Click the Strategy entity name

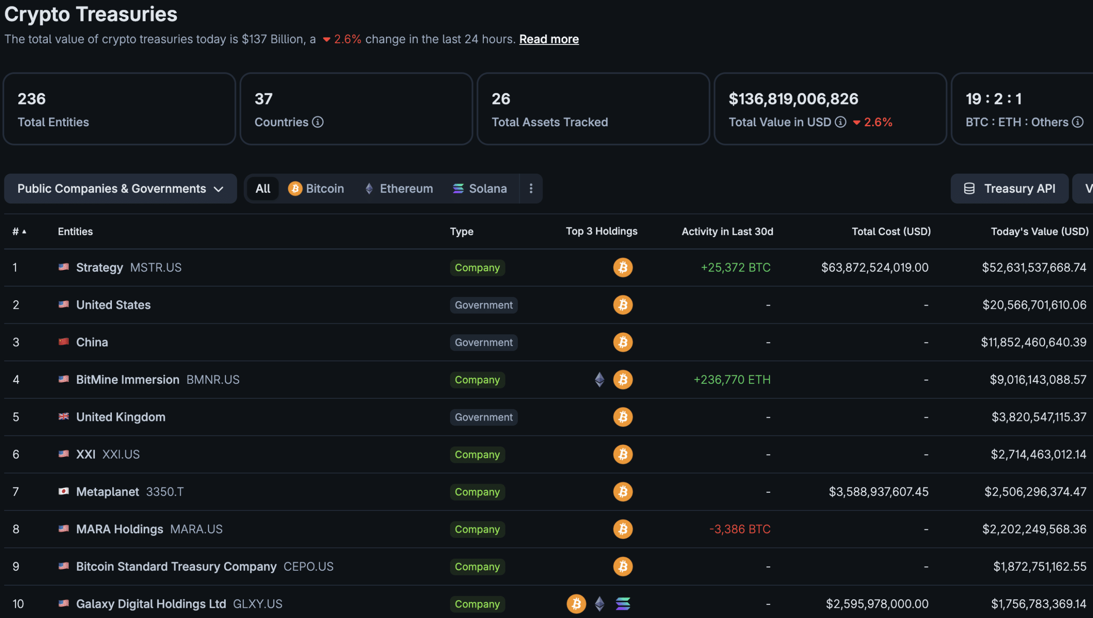point(99,267)
